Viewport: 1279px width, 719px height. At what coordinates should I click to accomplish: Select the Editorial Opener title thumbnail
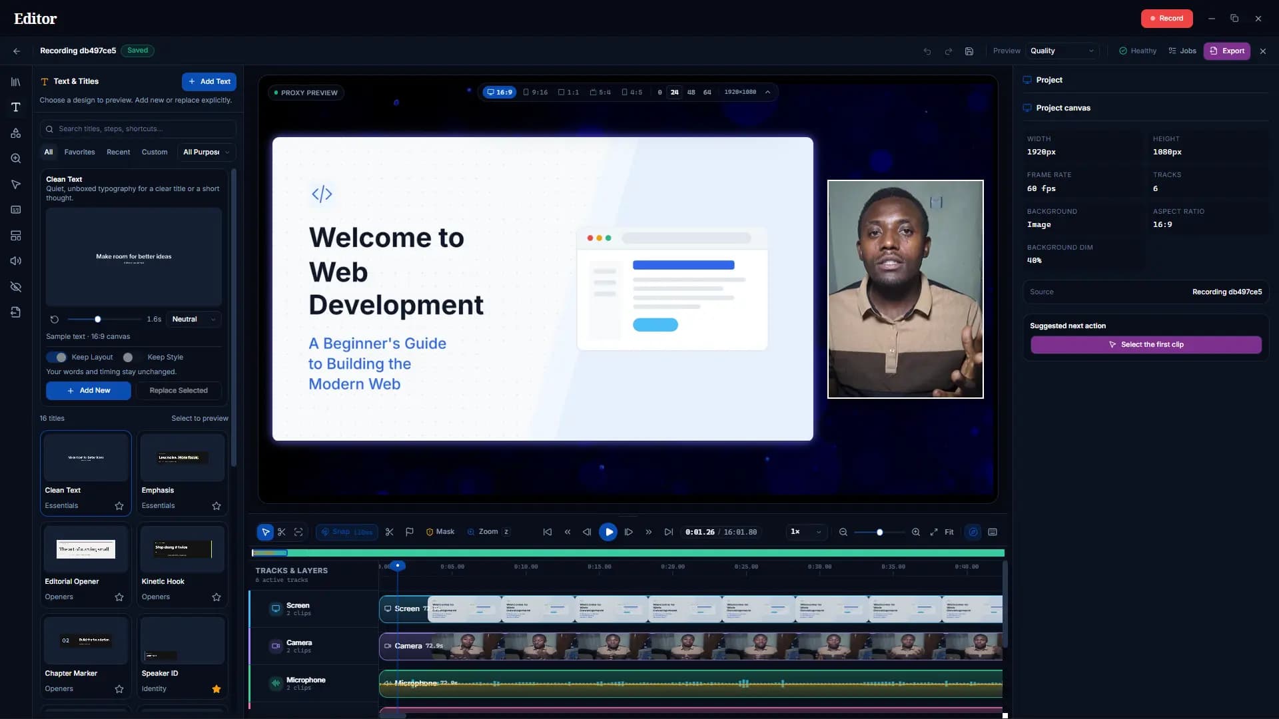point(86,549)
